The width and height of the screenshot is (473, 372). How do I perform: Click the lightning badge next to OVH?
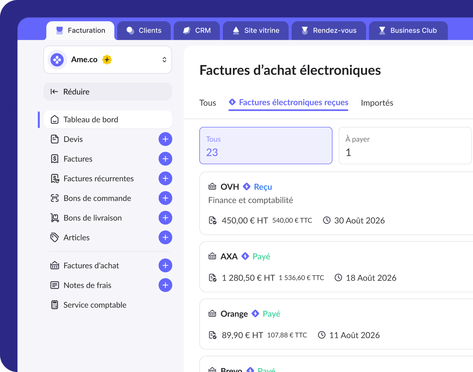[x=247, y=186]
